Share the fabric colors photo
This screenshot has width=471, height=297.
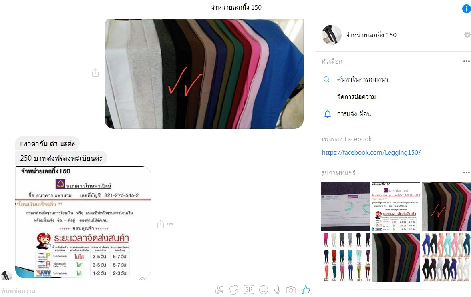[x=95, y=72]
